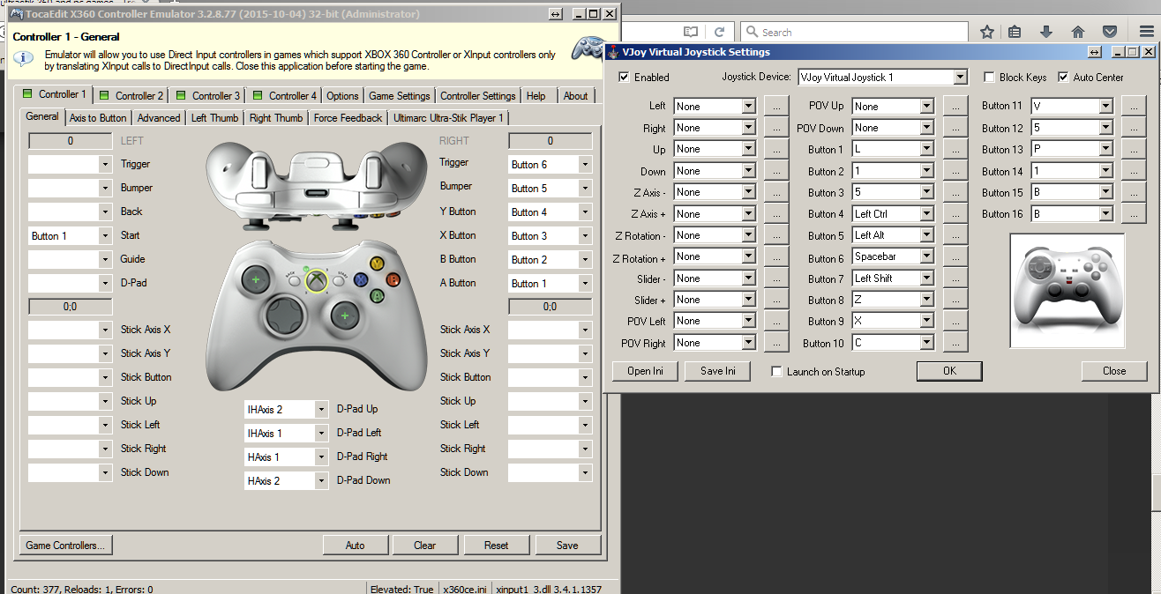The image size is (1161, 594).
Task: Confirm VJoy settings with OK
Action: (949, 371)
